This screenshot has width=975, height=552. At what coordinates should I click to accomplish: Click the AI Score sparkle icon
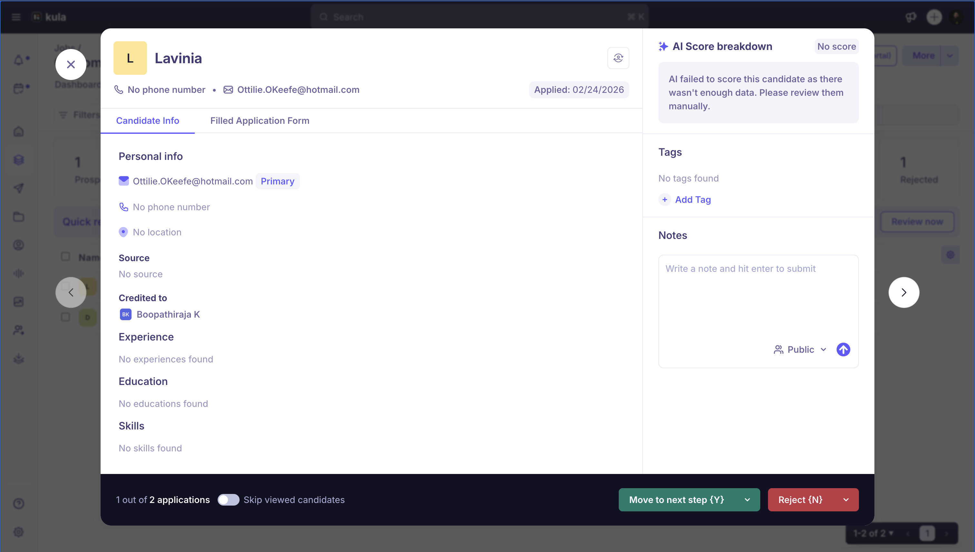coord(663,46)
